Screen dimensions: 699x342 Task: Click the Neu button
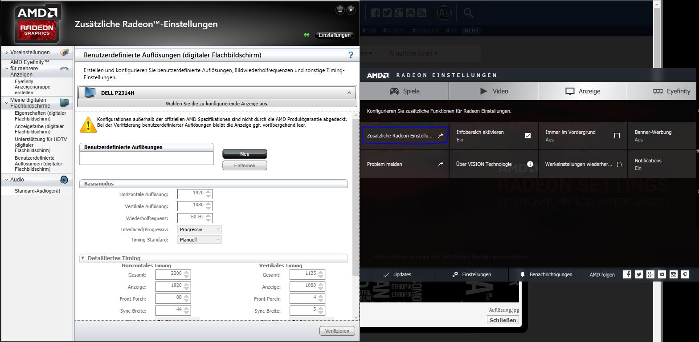pyautogui.click(x=245, y=154)
